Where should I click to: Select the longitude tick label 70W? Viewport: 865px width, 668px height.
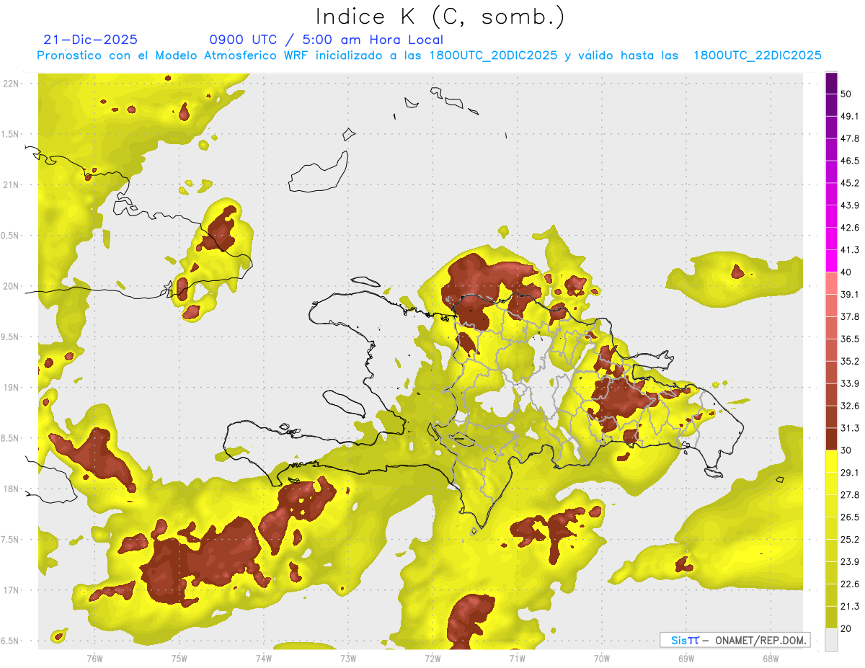tap(601, 658)
